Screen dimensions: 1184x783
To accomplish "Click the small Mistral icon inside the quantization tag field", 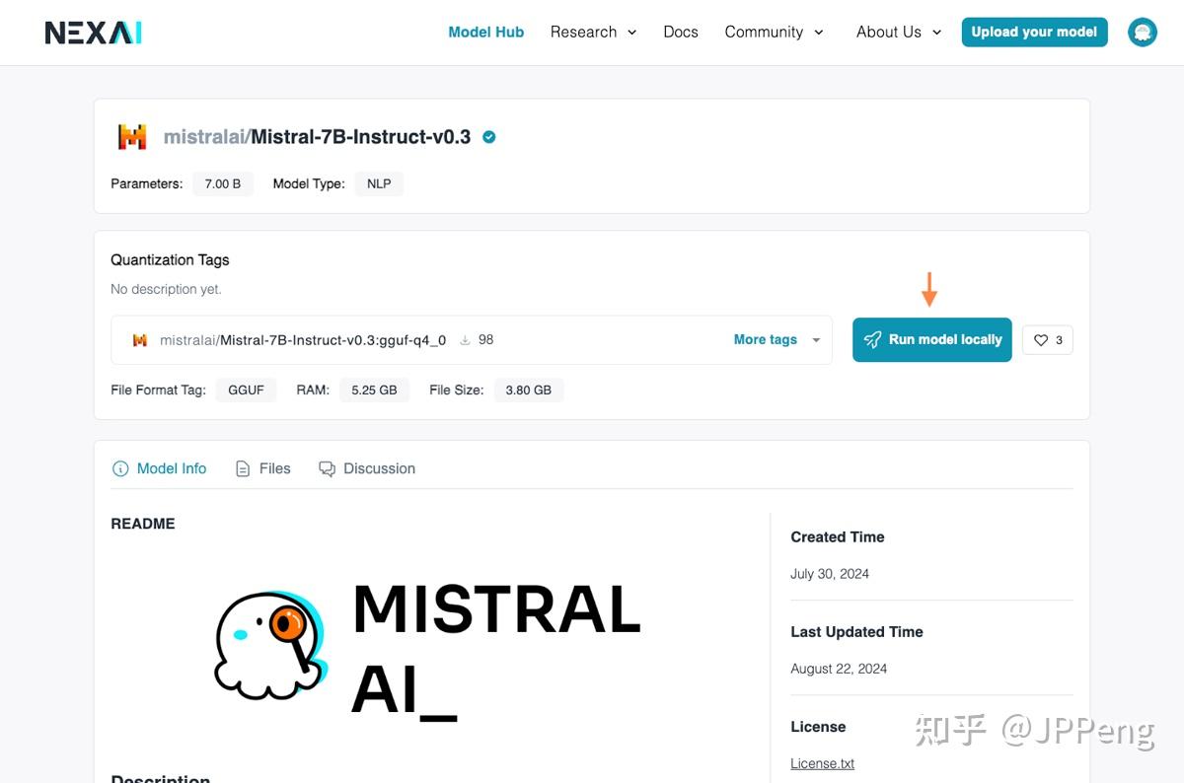I will [139, 339].
